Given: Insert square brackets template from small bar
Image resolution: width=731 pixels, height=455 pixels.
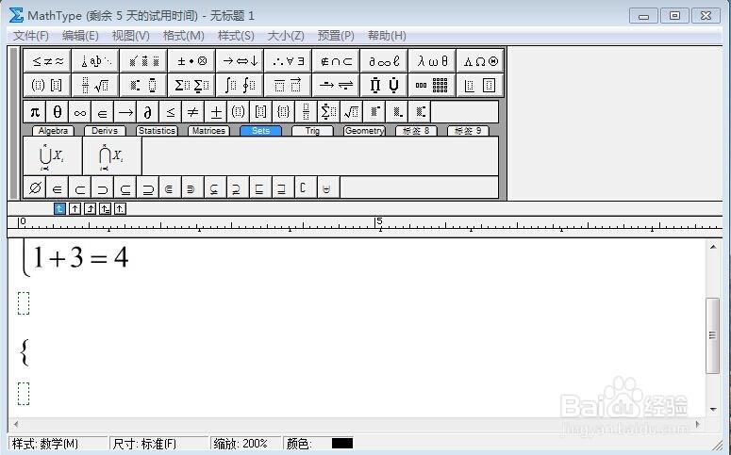Looking at the screenshot, I should tap(260, 112).
